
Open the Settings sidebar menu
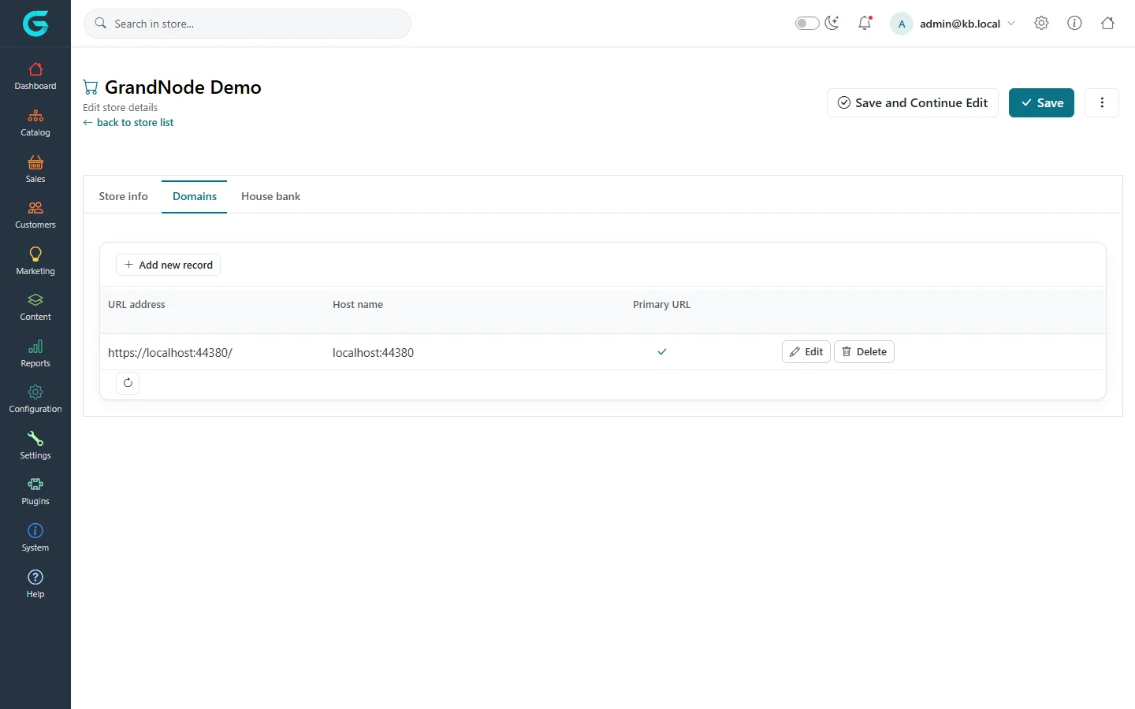35,446
